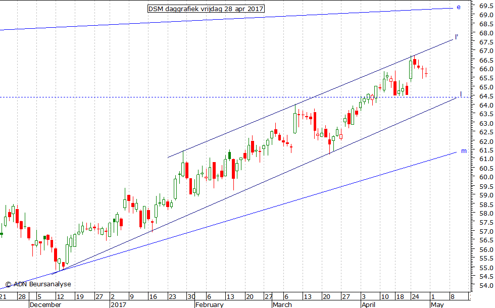
Task: Click date label '8' in May
Action: tap(453, 297)
